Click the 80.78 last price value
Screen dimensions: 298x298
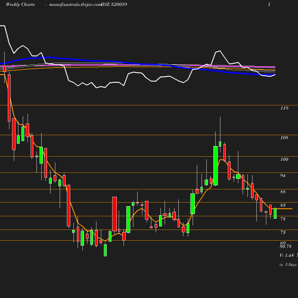(285, 247)
